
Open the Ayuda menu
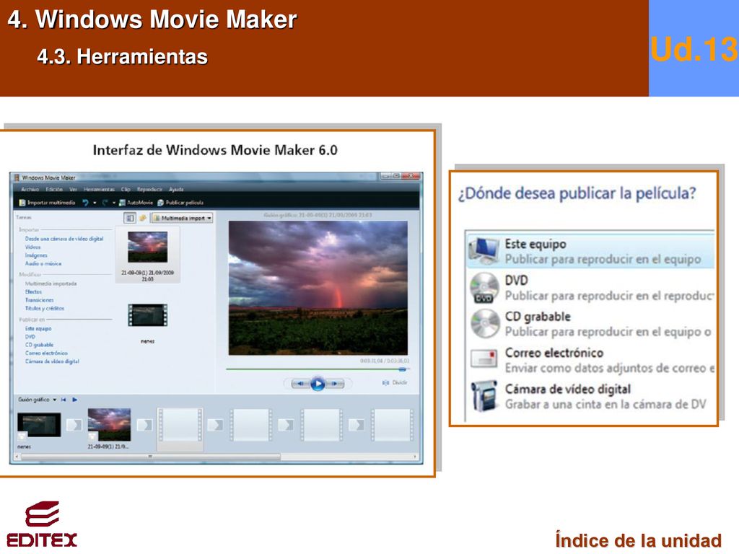[x=176, y=190]
